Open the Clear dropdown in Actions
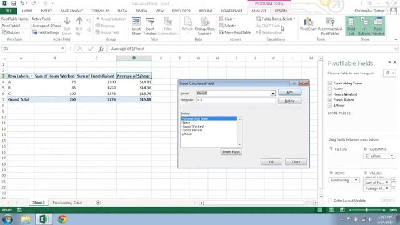Image resolution: width=400 pixels, height=225 pixels. point(227,19)
